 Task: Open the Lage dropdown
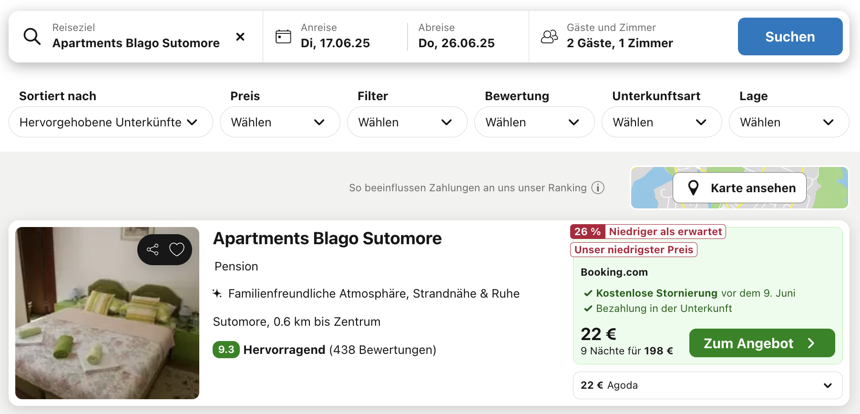789,122
